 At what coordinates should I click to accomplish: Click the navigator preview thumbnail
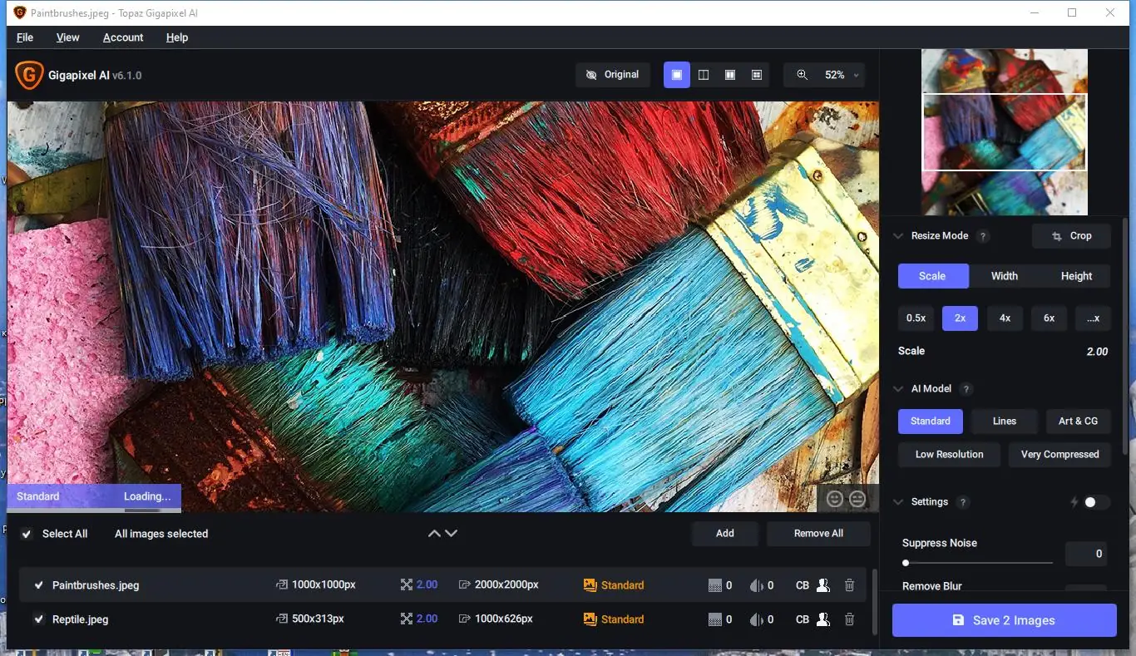(1004, 131)
